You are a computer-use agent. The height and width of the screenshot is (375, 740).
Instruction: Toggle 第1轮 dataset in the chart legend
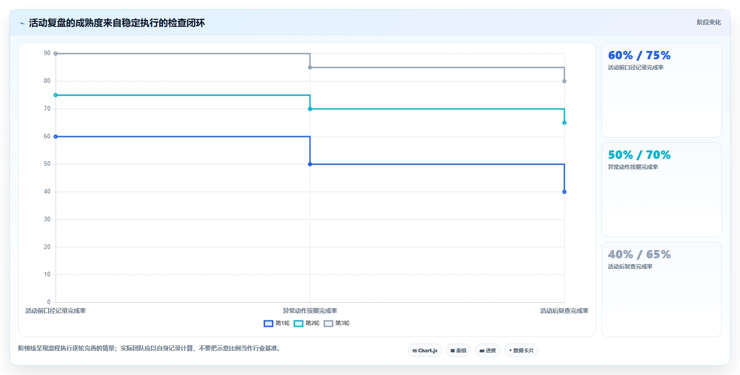pos(277,323)
